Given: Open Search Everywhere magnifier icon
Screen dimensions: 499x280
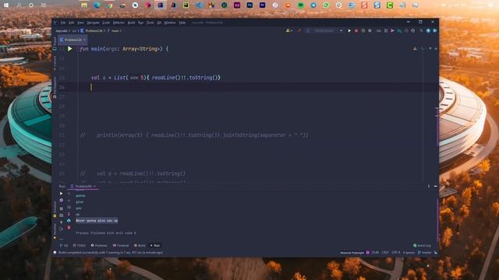Looking at the screenshot, I should [x=421, y=31].
